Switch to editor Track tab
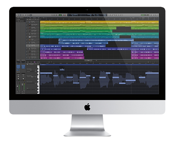This screenshot has height=150, width=176. [x=88, y=60]
